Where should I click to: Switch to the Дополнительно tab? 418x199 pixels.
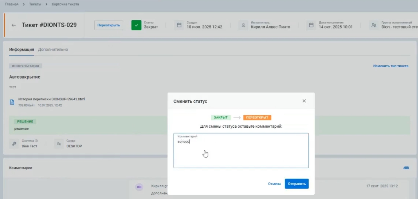click(53, 49)
